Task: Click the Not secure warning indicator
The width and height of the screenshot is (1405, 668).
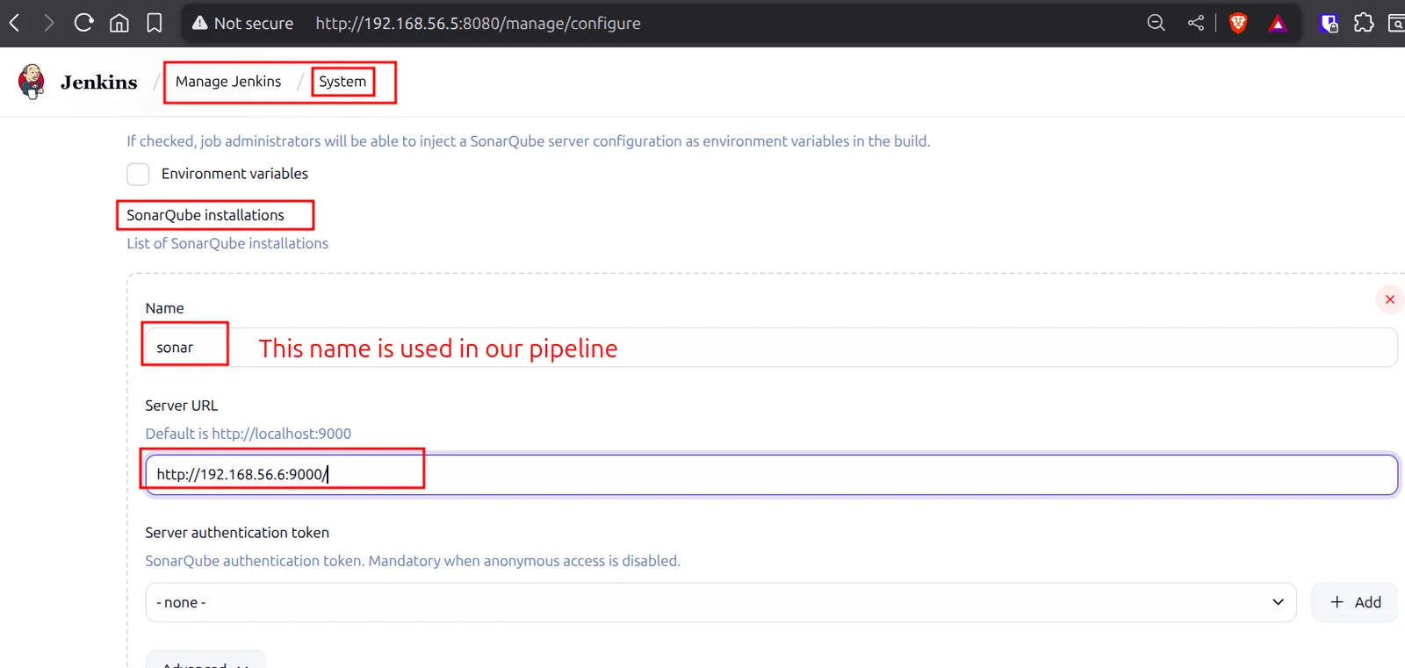Action: [x=243, y=24]
